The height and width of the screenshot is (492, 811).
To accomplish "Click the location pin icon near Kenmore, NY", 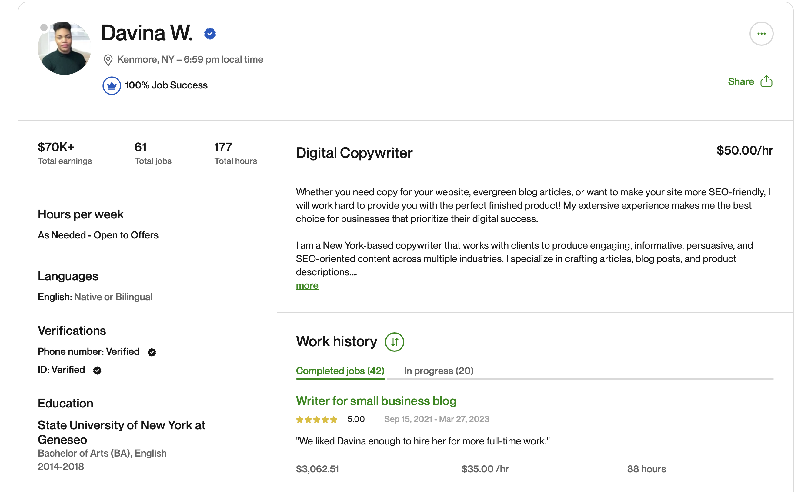I will (108, 60).
